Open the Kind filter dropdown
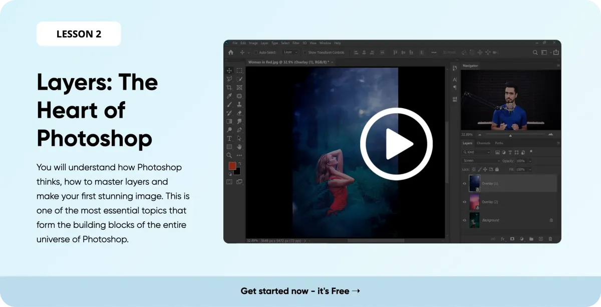 476,152
